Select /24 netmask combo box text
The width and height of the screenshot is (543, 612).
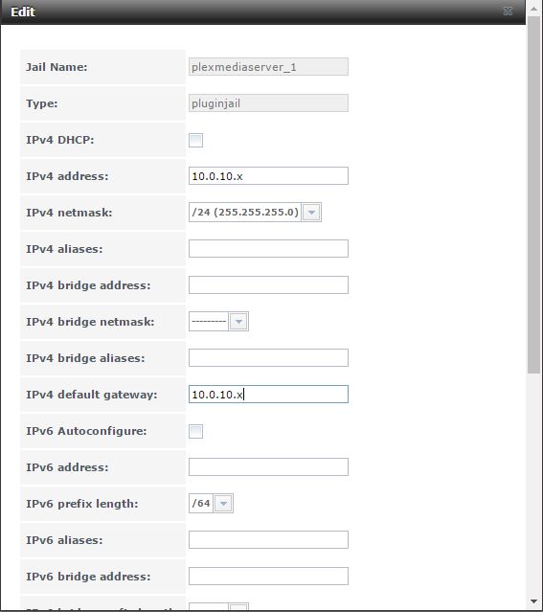pyautogui.click(x=245, y=213)
